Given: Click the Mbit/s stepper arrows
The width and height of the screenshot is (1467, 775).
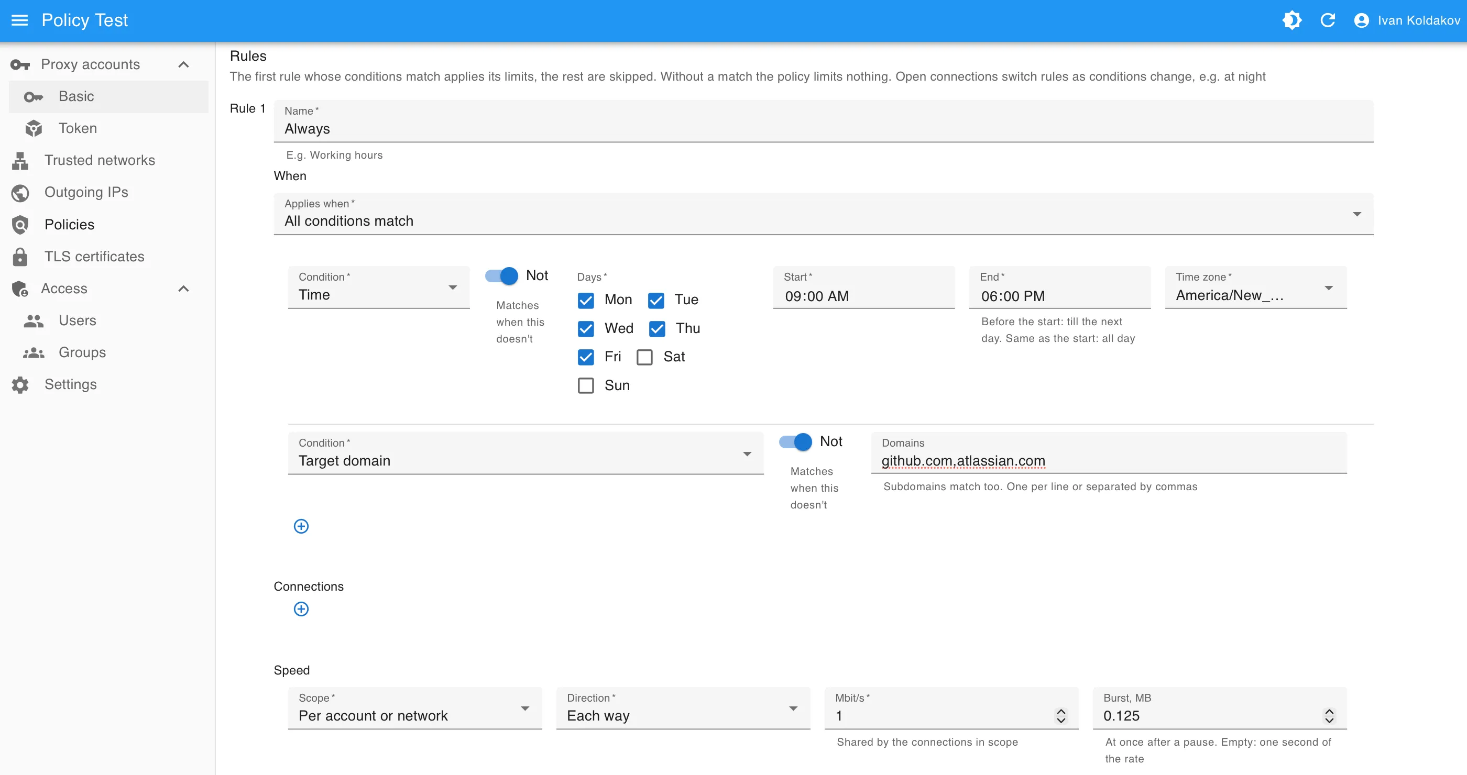Looking at the screenshot, I should point(1061,716).
